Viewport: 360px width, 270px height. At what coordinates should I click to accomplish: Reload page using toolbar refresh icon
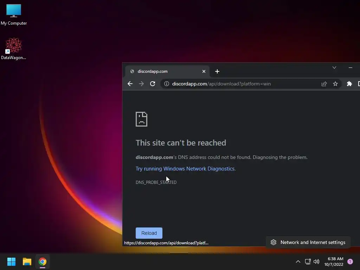pos(153,84)
